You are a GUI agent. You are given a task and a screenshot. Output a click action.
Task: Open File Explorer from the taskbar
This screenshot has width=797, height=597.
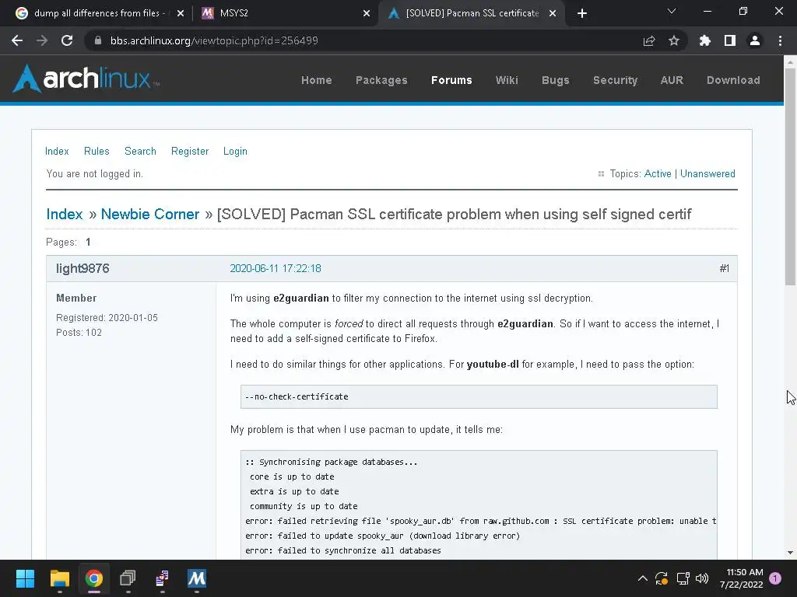click(x=59, y=578)
